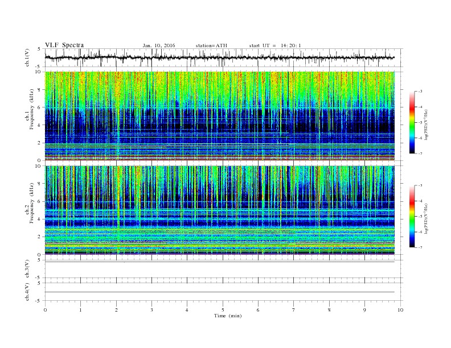
Task: Click the "8" kHz tick on ch.1 axis
Action: [x=39, y=90]
